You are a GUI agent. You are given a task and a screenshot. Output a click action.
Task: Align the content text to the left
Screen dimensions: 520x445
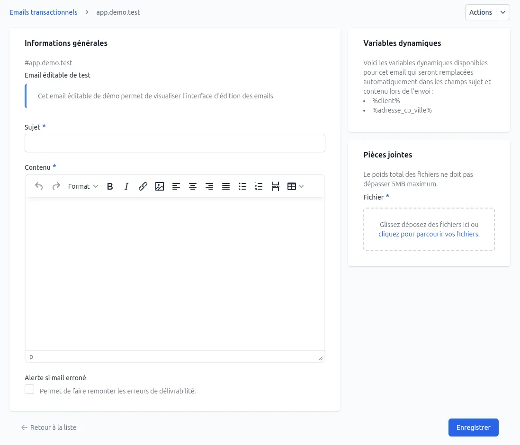(176, 186)
